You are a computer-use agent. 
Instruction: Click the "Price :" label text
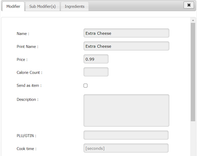pos(22,60)
